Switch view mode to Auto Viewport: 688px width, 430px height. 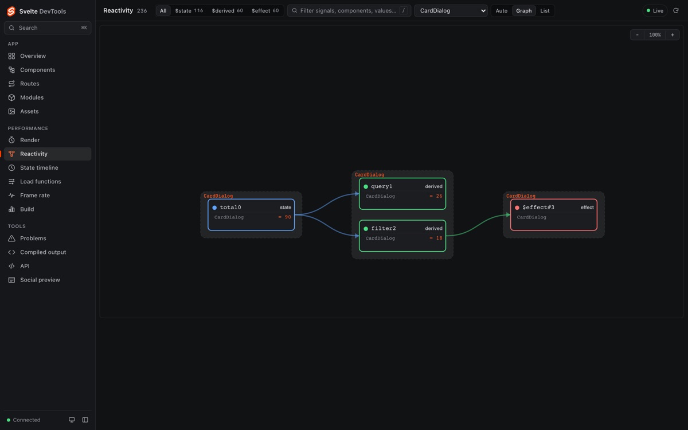pyautogui.click(x=502, y=10)
